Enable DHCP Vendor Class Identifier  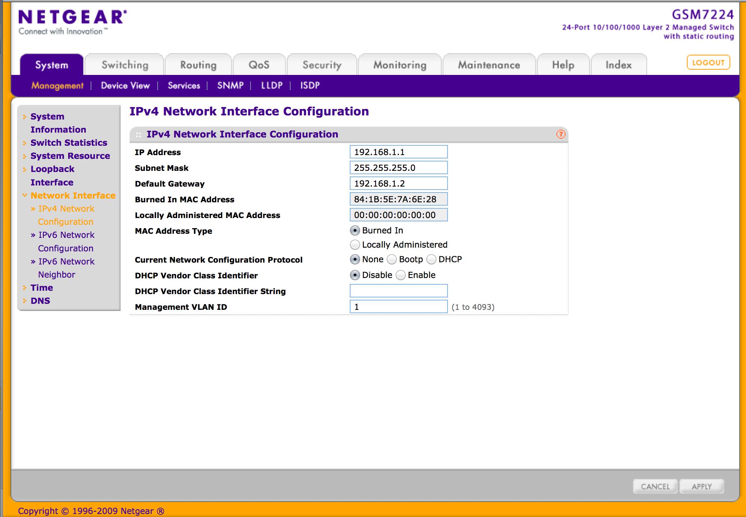pyautogui.click(x=401, y=275)
